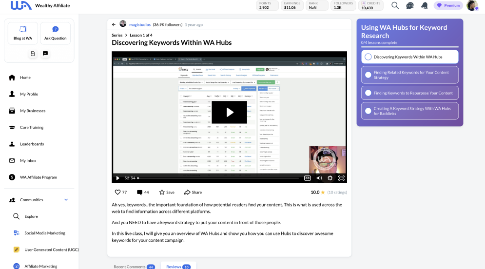Like the lesson with heart icon
The height and width of the screenshot is (269, 485).
click(x=117, y=192)
